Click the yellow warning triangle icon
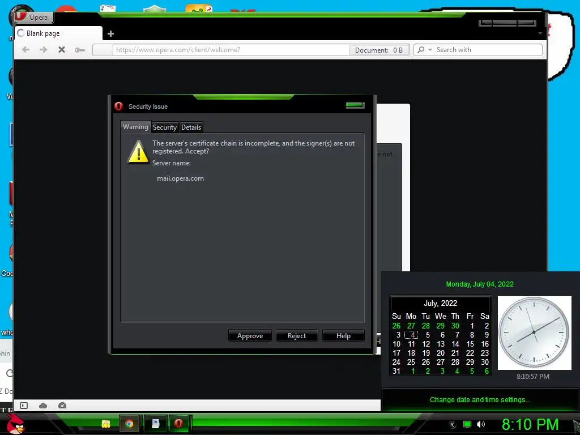 138,152
